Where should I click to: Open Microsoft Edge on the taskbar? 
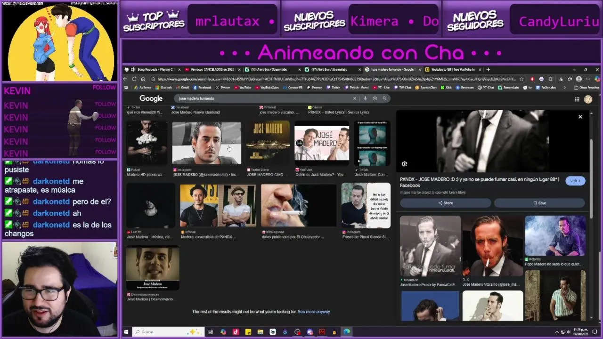coord(347,332)
